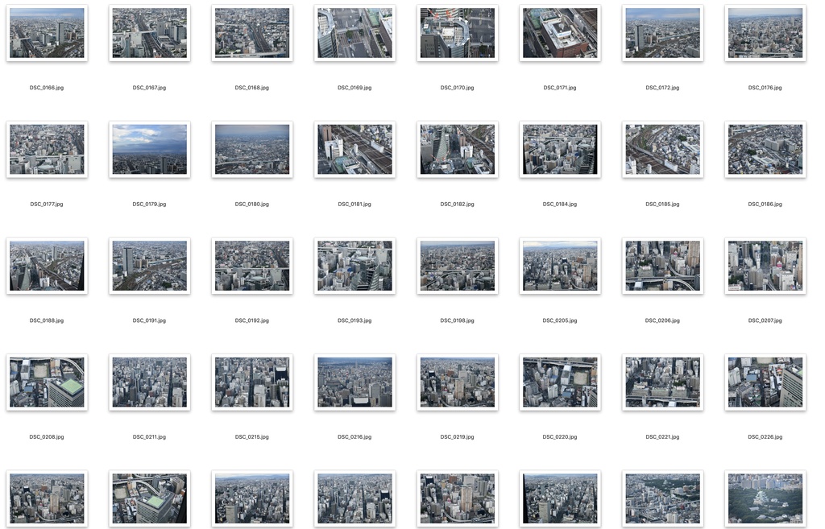Screen dimensions: 825x529
Task: Open the DSC_0220.jpg elevated rail photo
Action: 559,382
